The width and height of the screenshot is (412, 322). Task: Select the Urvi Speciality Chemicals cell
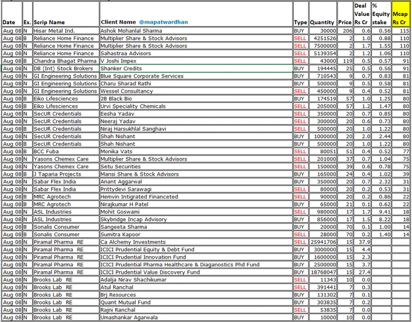point(196,107)
